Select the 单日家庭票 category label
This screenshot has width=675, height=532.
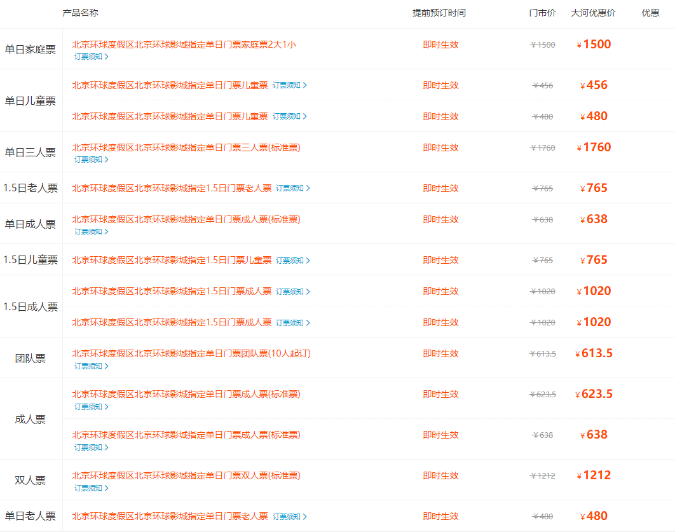click(x=30, y=50)
